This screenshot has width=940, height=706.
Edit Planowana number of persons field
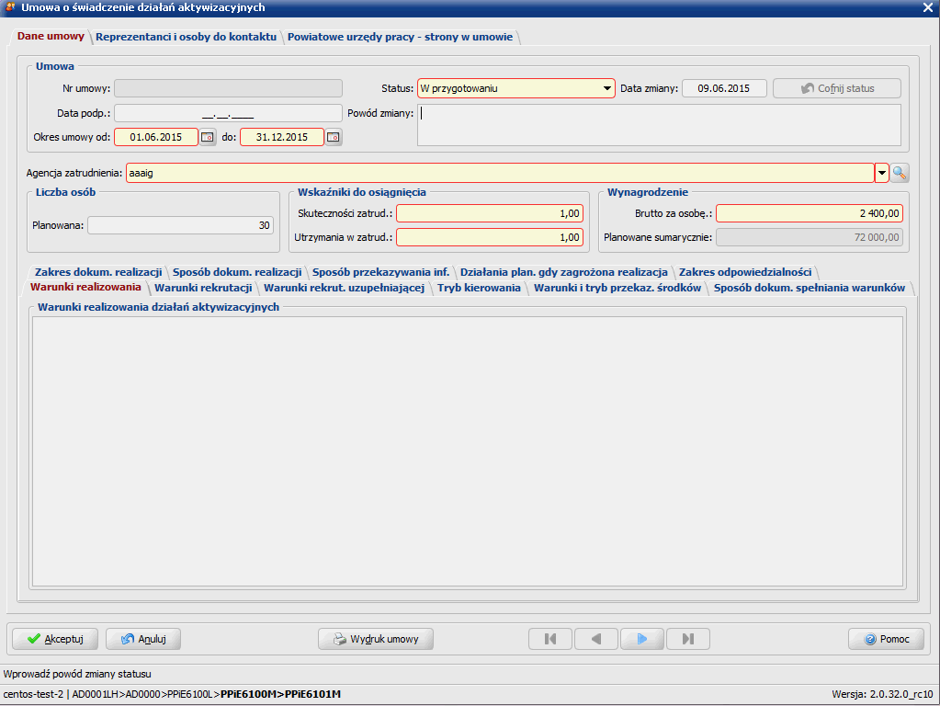[x=180, y=225]
